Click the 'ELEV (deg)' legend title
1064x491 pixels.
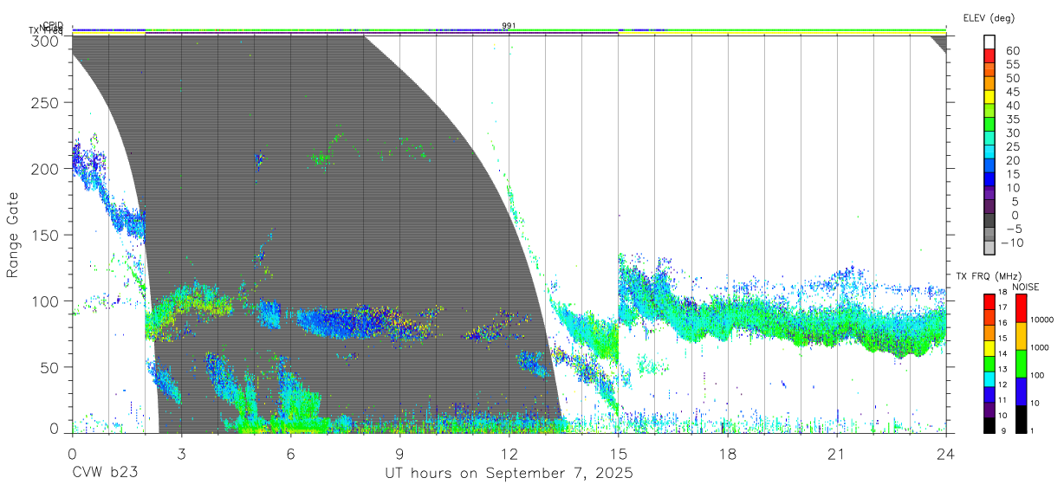tap(989, 18)
